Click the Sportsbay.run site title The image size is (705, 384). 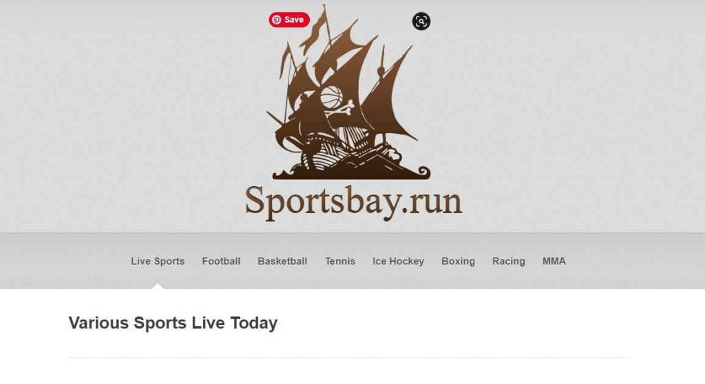coord(353,202)
